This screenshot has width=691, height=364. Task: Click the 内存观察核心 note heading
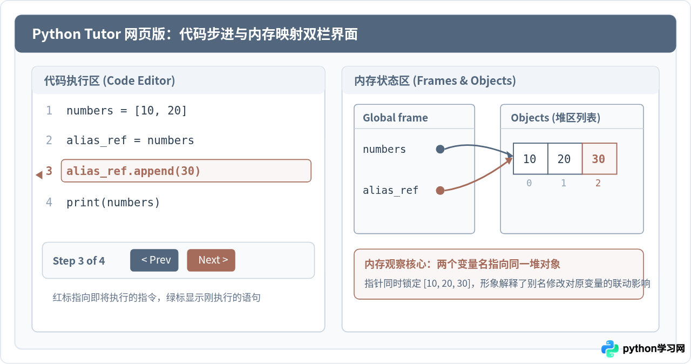(462, 264)
